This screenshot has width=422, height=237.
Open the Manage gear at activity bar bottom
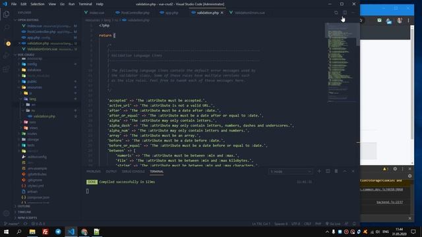(6, 213)
